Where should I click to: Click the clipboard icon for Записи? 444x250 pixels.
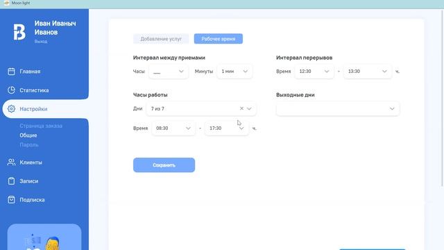(11, 181)
